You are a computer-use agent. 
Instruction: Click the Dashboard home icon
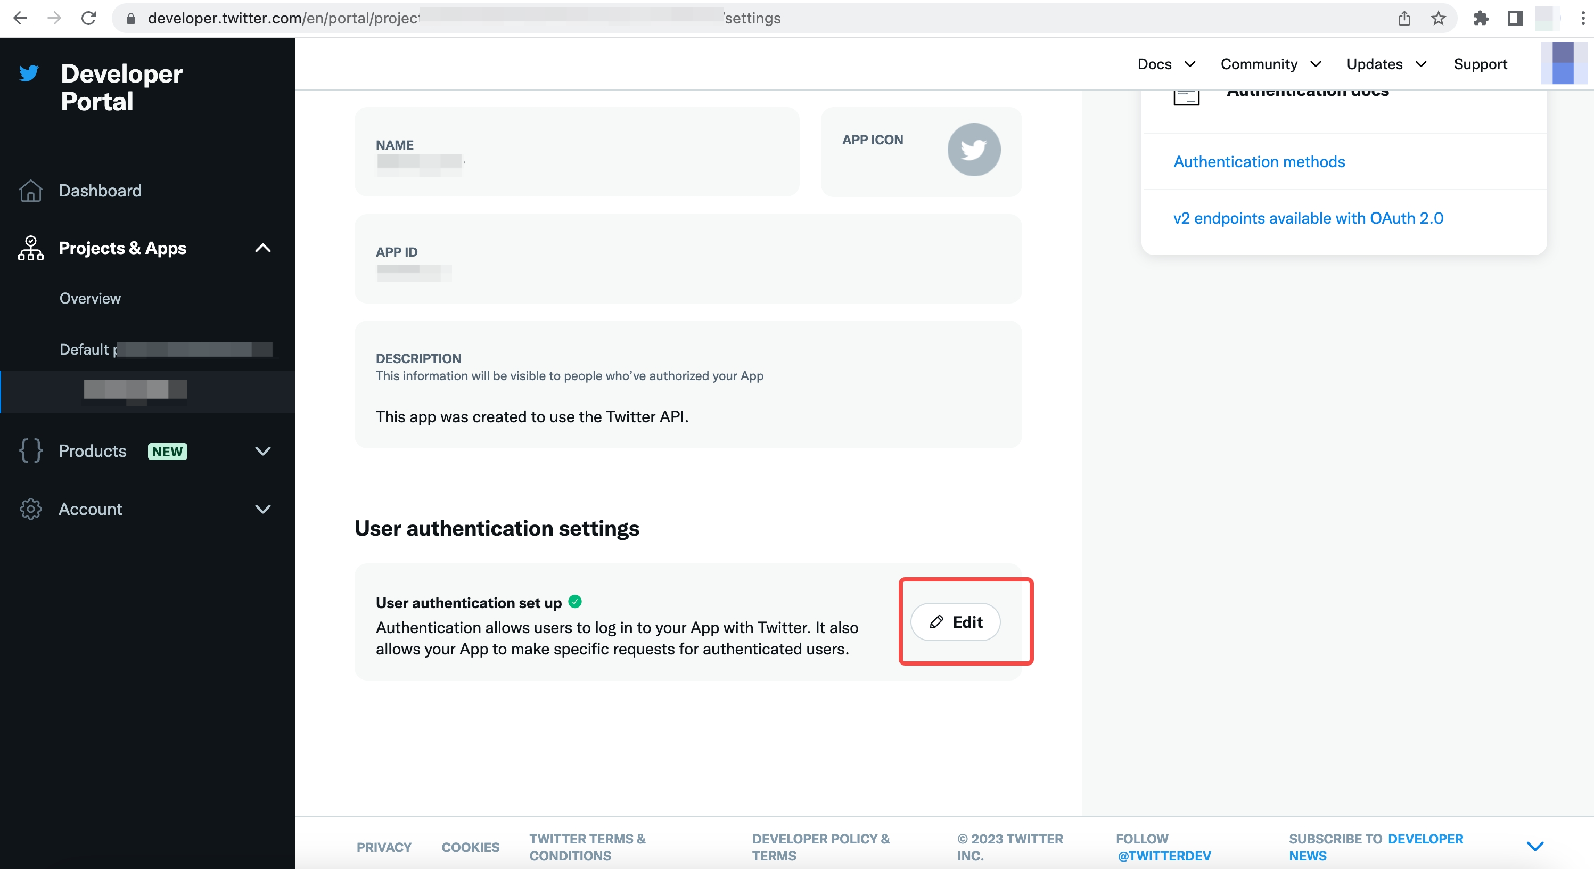pyautogui.click(x=30, y=191)
